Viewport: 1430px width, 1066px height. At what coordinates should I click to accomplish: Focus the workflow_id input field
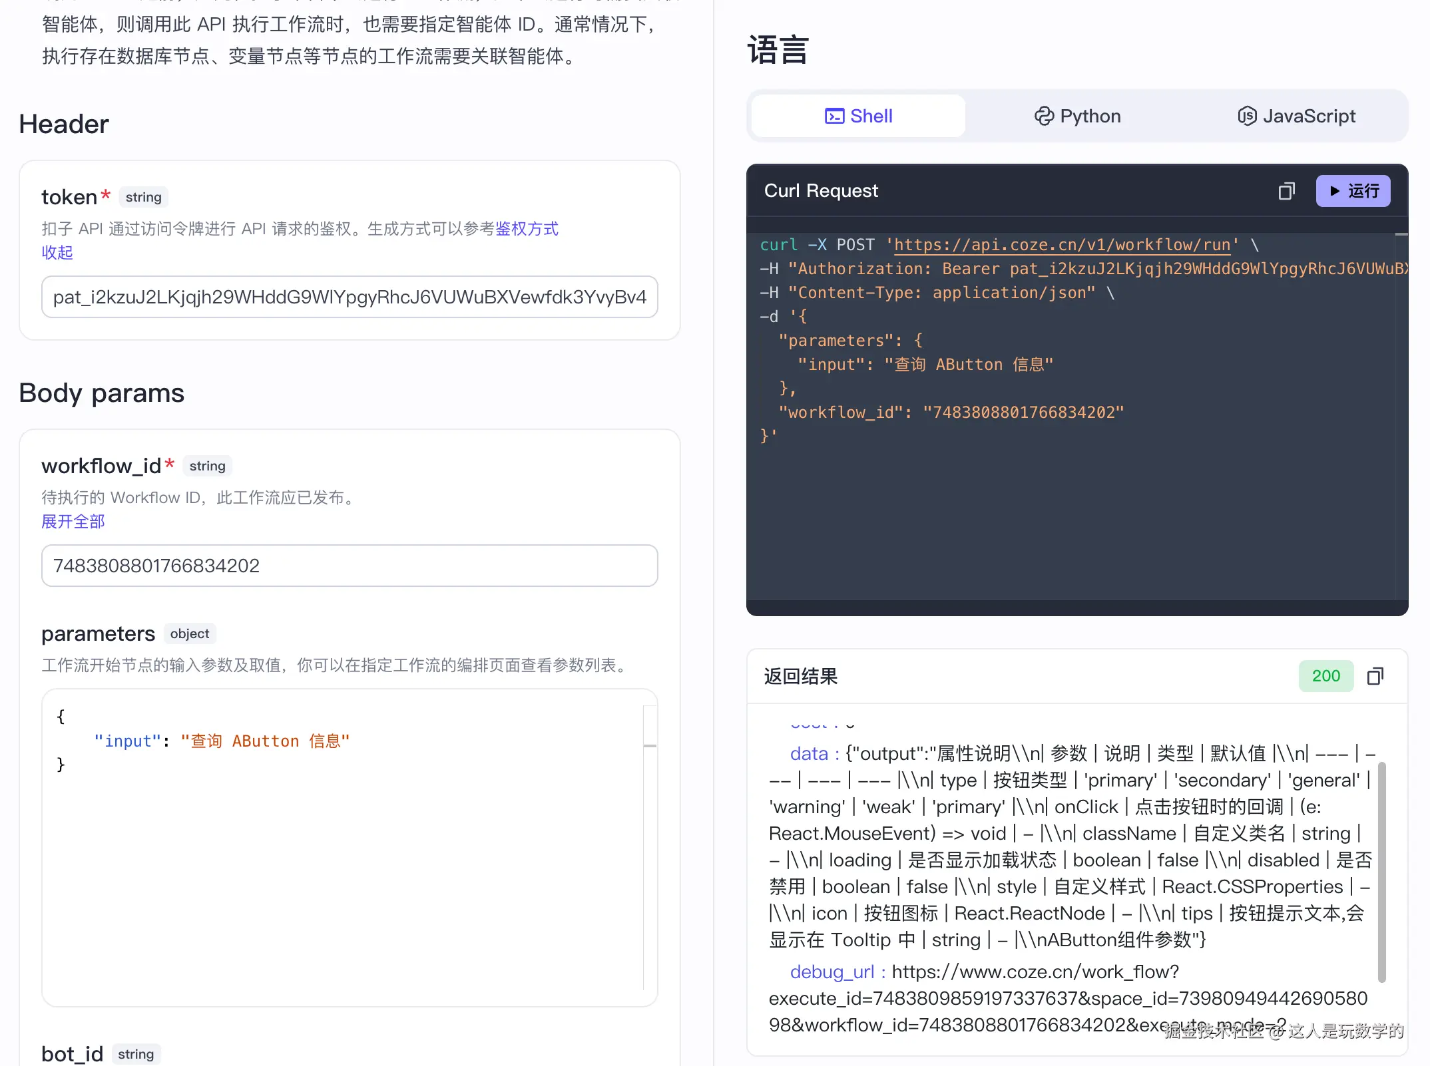350,566
